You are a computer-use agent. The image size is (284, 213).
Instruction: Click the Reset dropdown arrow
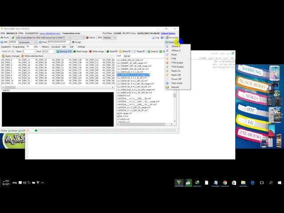[178, 42]
